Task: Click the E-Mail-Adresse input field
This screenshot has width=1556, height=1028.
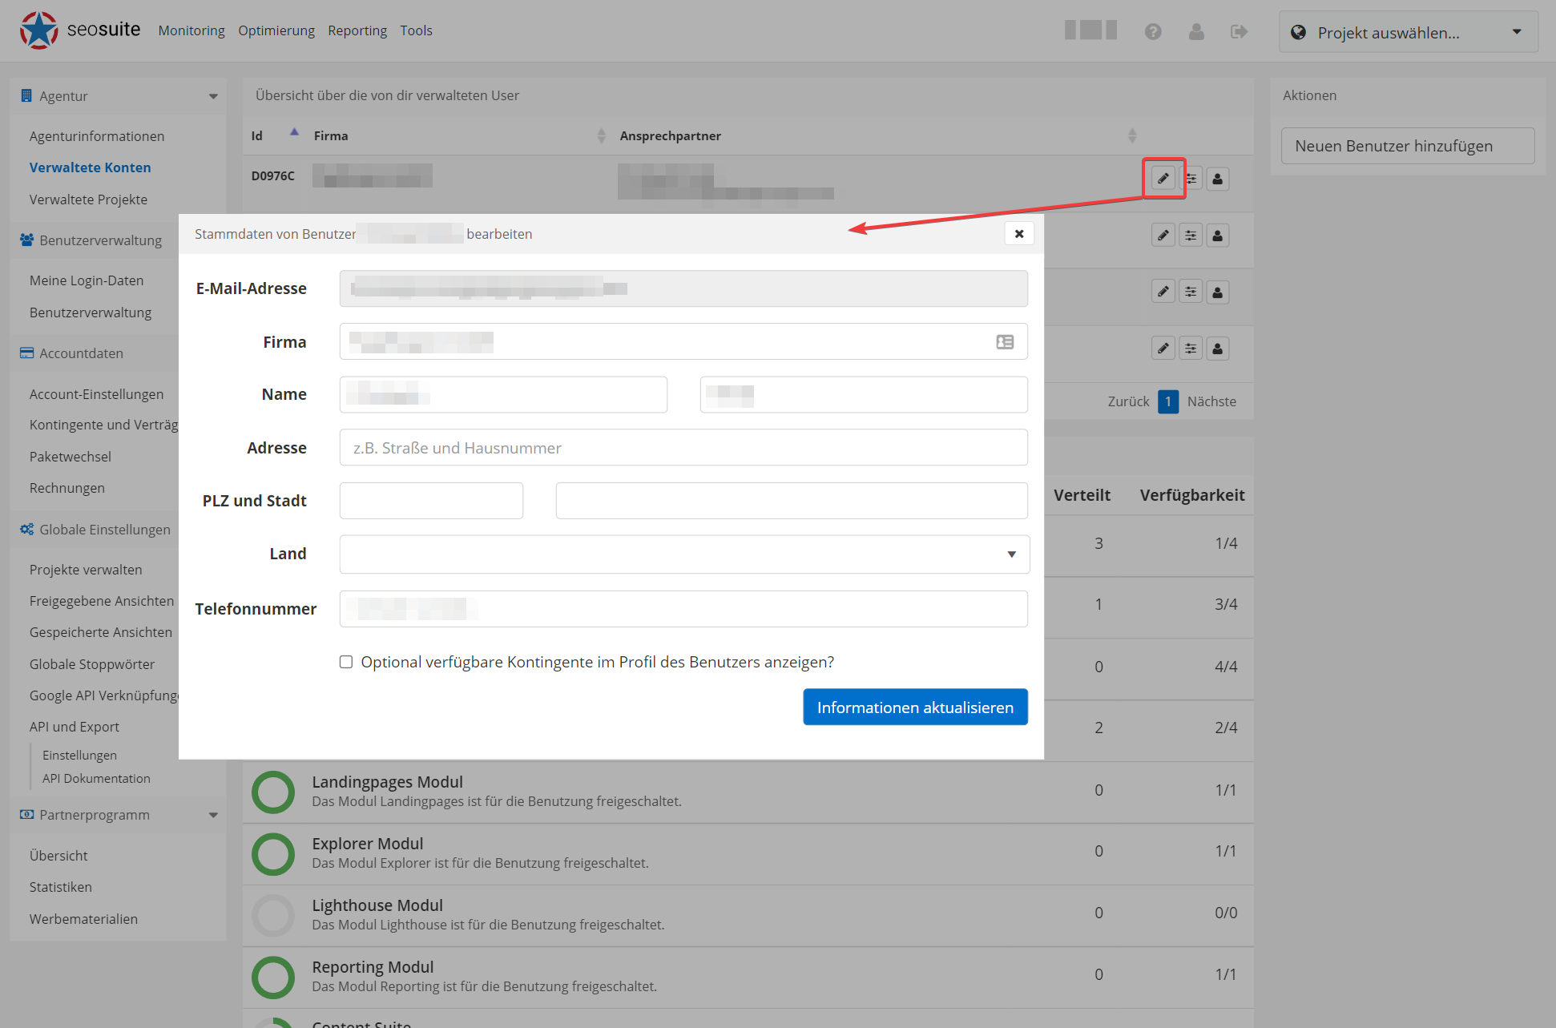Action: (684, 288)
